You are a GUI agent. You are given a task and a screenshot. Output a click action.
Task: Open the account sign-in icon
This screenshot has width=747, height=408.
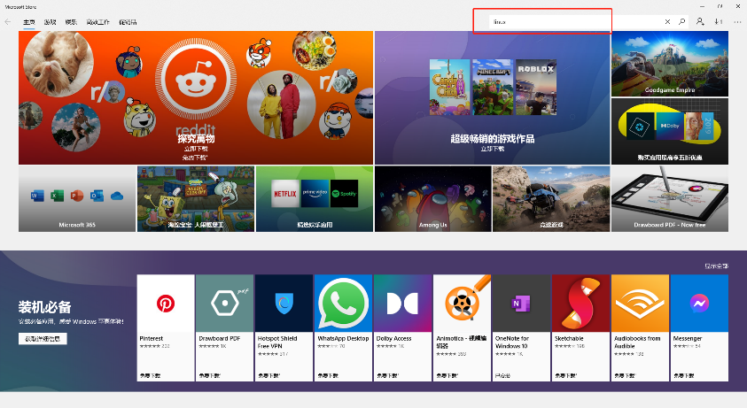point(700,22)
